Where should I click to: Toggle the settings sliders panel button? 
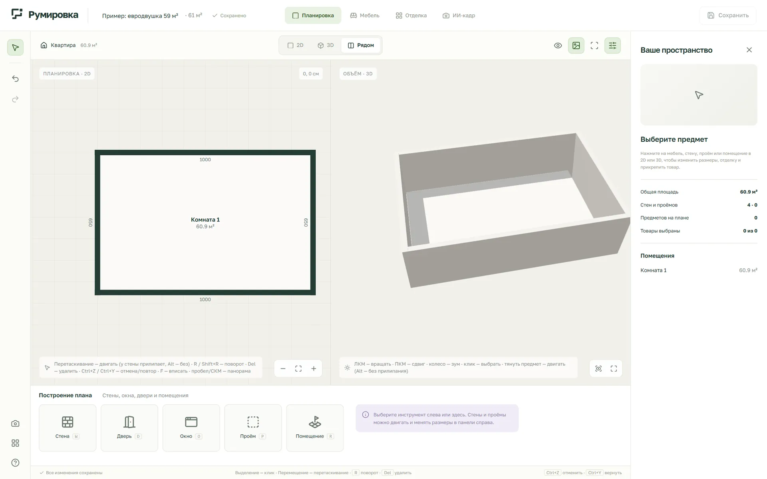coord(612,46)
